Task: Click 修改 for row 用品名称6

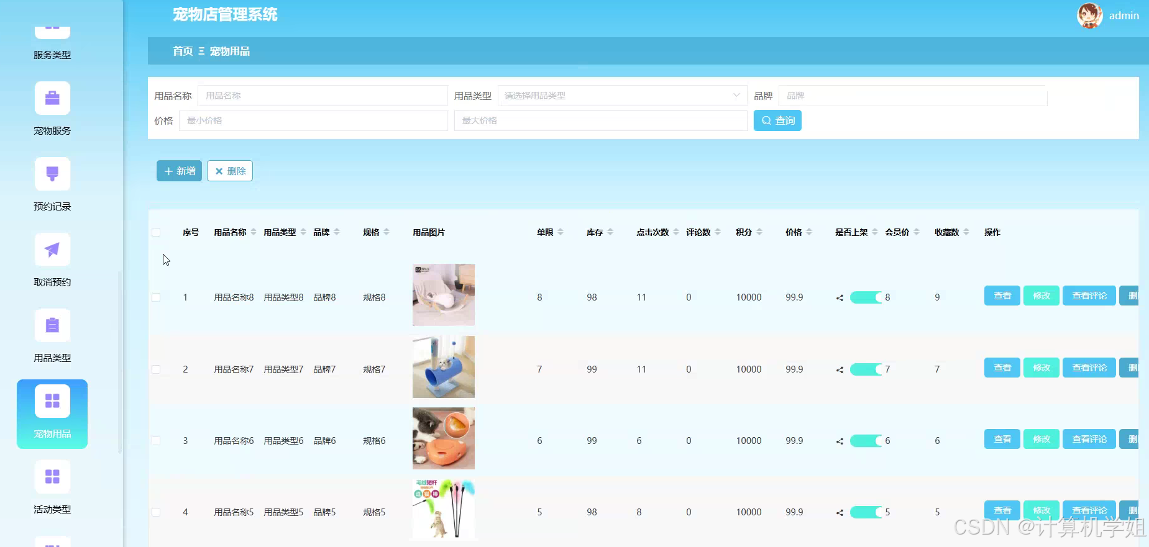Action: coord(1041,439)
